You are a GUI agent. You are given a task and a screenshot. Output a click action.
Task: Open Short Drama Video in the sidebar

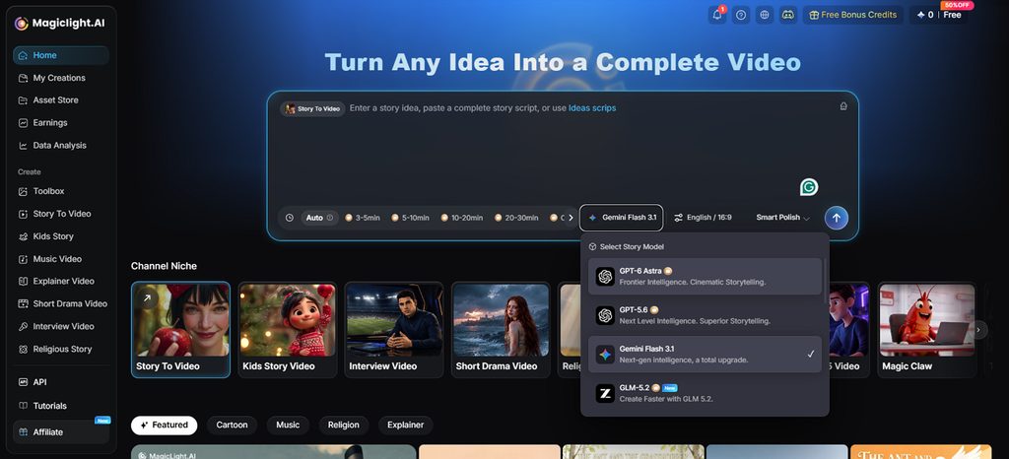click(61, 303)
